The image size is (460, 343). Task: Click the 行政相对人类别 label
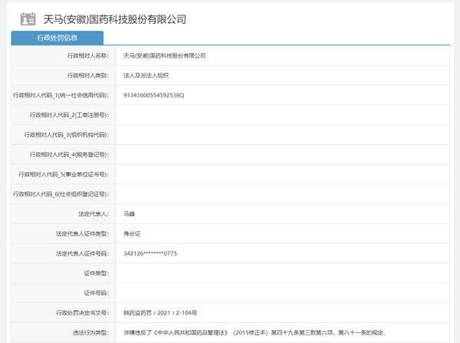click(x=88, y=75)
